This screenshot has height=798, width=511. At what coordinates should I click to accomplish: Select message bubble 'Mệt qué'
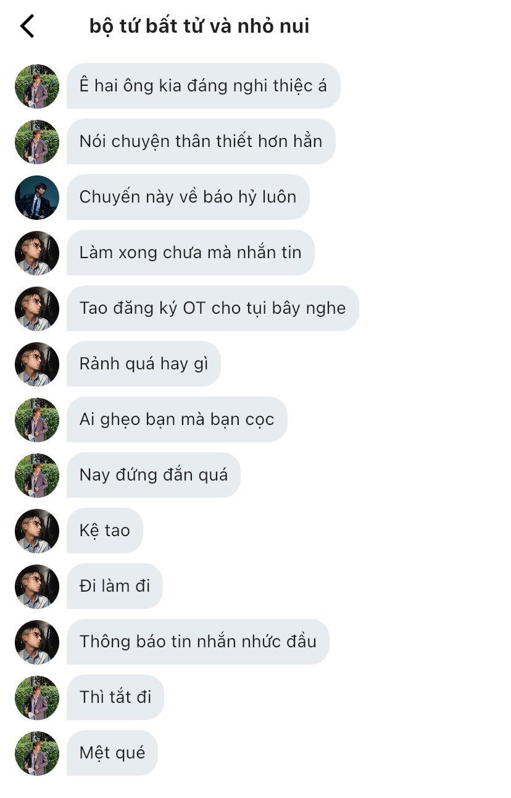(112, 753)
